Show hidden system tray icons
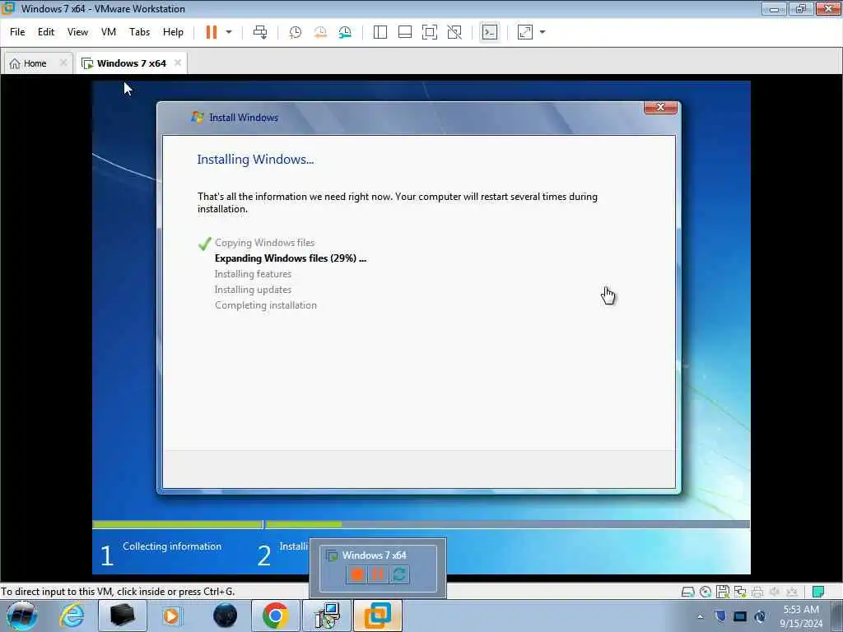Viewport: 843px width, 632px height. click(x=700, y=617)
